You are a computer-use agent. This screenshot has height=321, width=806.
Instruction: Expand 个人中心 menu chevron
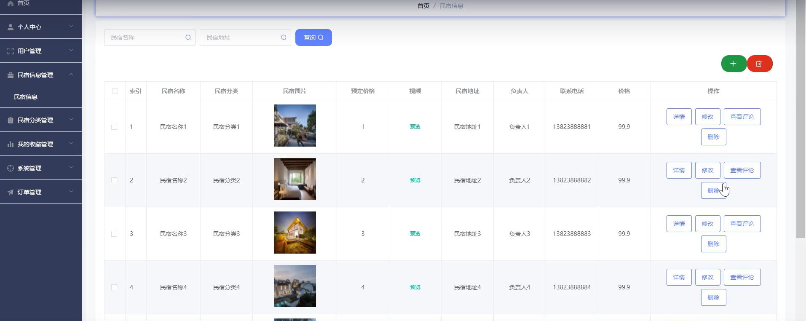click(71, 26)
